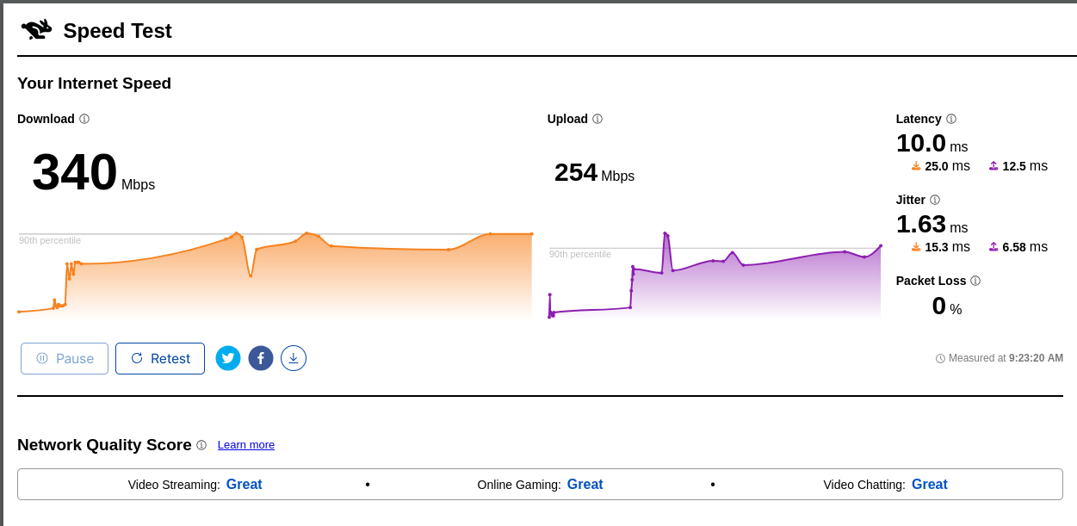Share results on Twitter
This screenshot has height=526, width=1077.
click(228, 358)
